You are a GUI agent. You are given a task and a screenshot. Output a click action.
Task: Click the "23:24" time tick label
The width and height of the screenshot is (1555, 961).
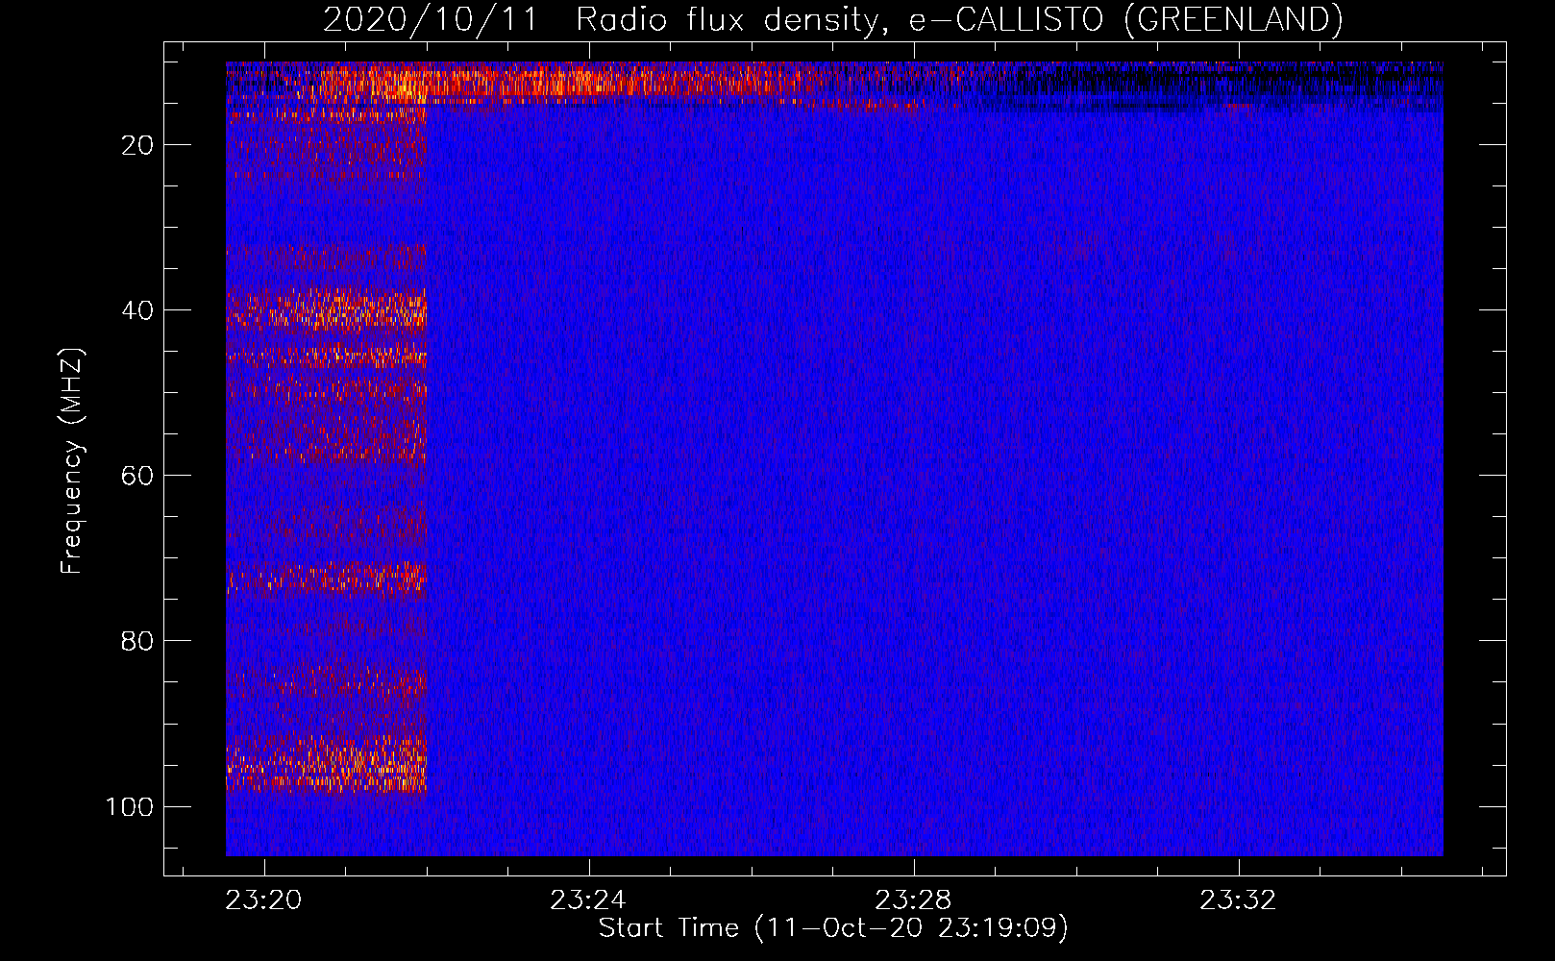588,900
